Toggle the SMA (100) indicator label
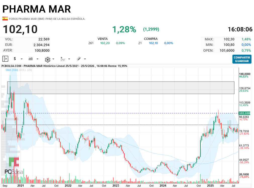 coord(12,70)
